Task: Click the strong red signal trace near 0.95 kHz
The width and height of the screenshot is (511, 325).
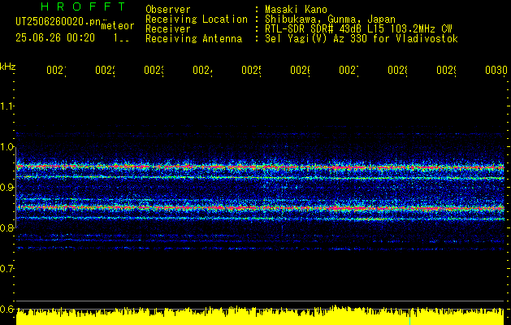Action: (x=260, y=167)
